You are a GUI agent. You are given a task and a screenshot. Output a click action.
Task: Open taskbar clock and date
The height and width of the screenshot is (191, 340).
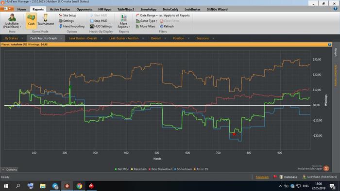pyautogui.click(x=319, y=186)
